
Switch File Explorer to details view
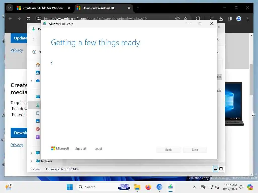(x=215, y=169)
